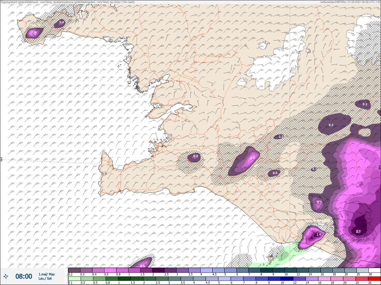
Task: Click the 2.6 precipitation value on the map
Action: coord(319,234)
